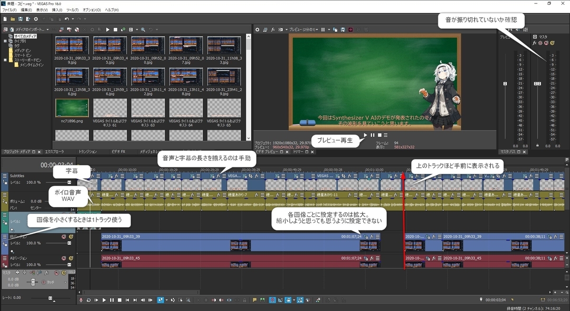Start preview of selected media in Project Media
The image size is (570, 311).
click(108, 29)
